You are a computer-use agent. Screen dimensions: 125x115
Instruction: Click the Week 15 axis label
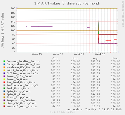[37, 54]
